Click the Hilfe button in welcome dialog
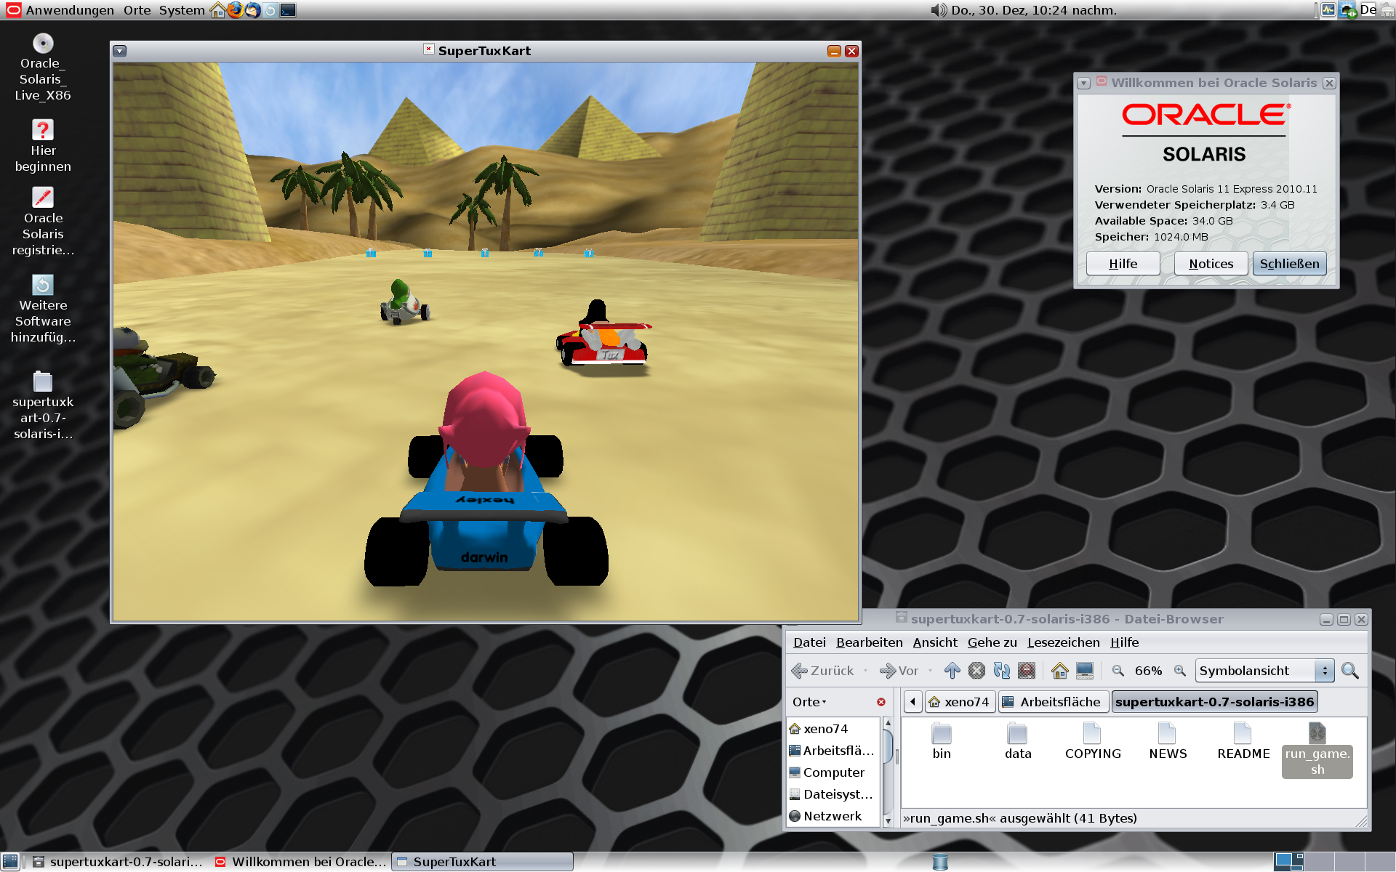Image resolution: width=1396 pixels, height=872 pixels. 1123,264
